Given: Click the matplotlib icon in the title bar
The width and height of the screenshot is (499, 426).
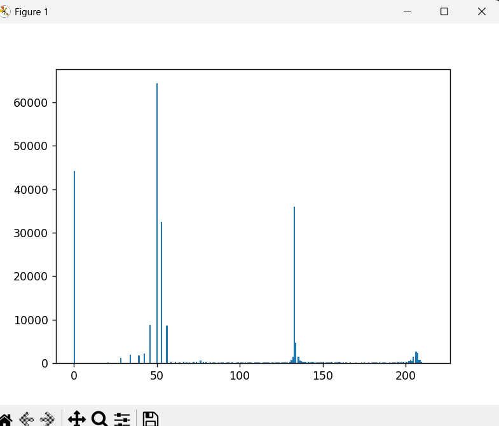Looking at the screenshot, I should (4, 12).
